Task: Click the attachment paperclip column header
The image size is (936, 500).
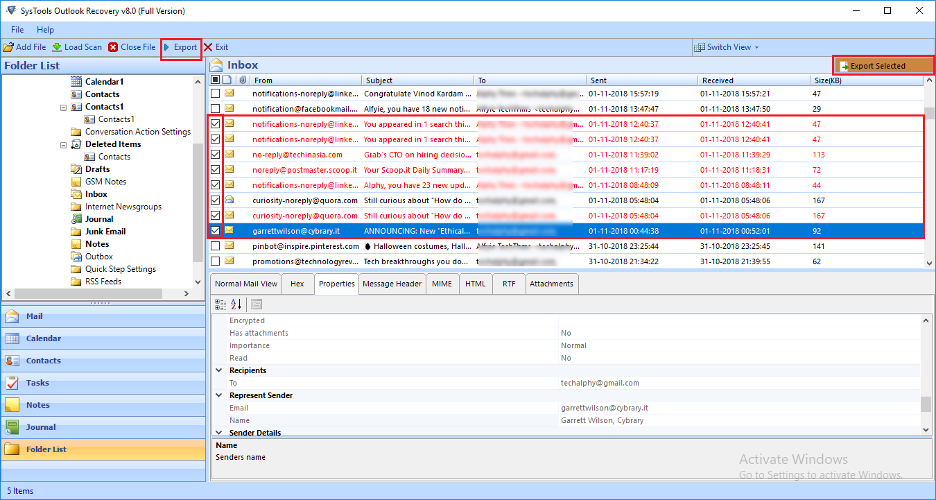Action: [x=243, y=80]
